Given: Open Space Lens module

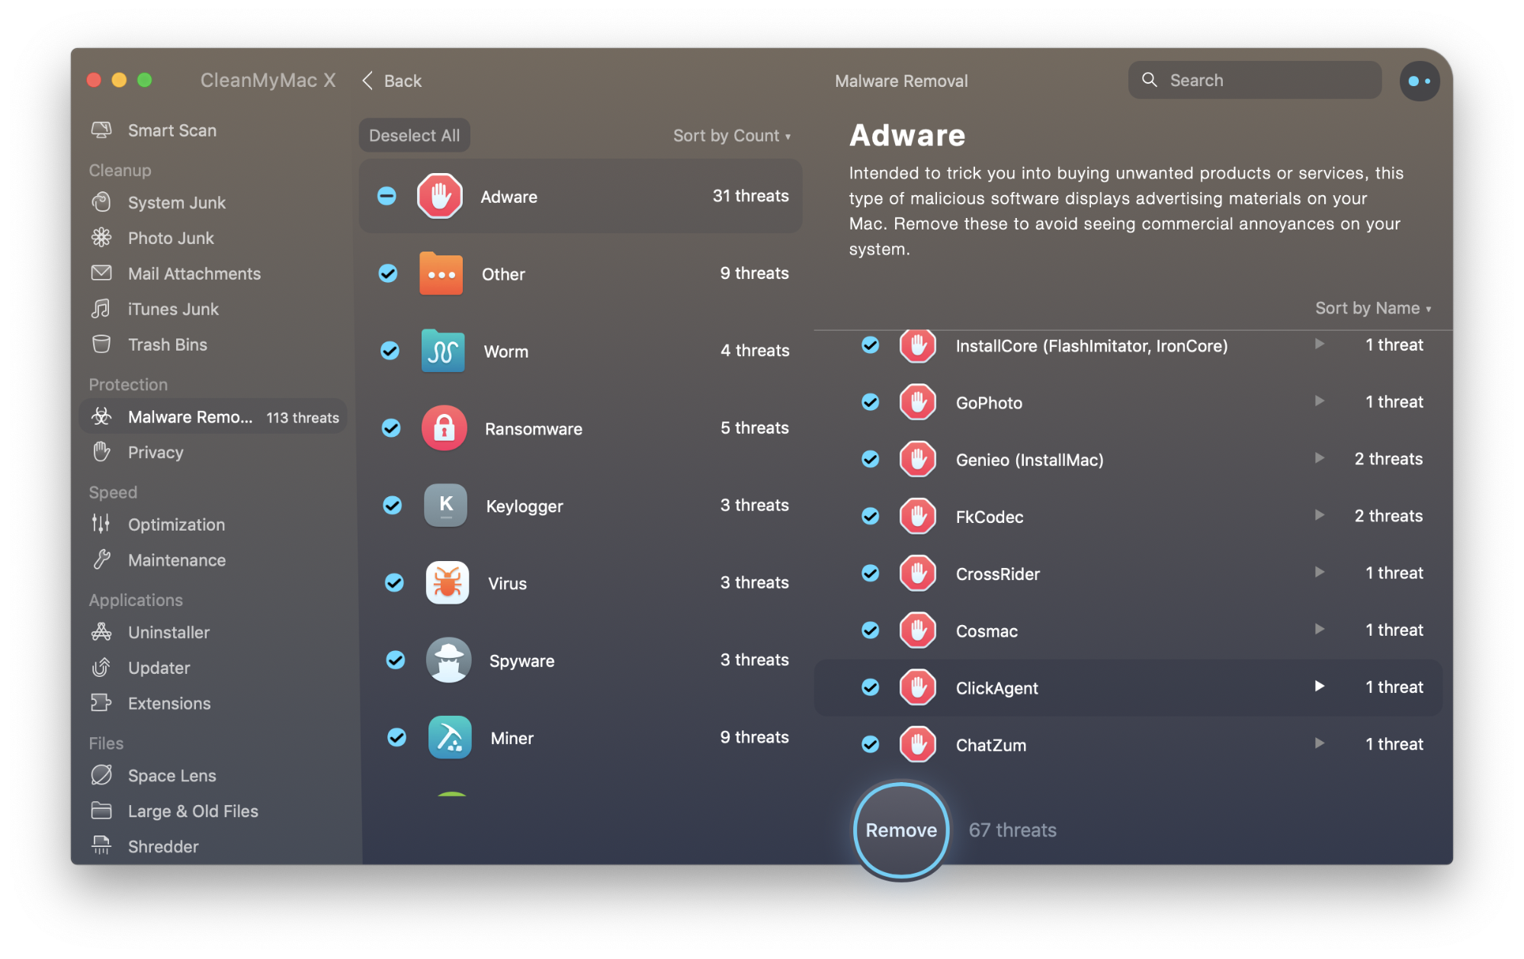Looking at the screenshot, I should click(212, 775).
